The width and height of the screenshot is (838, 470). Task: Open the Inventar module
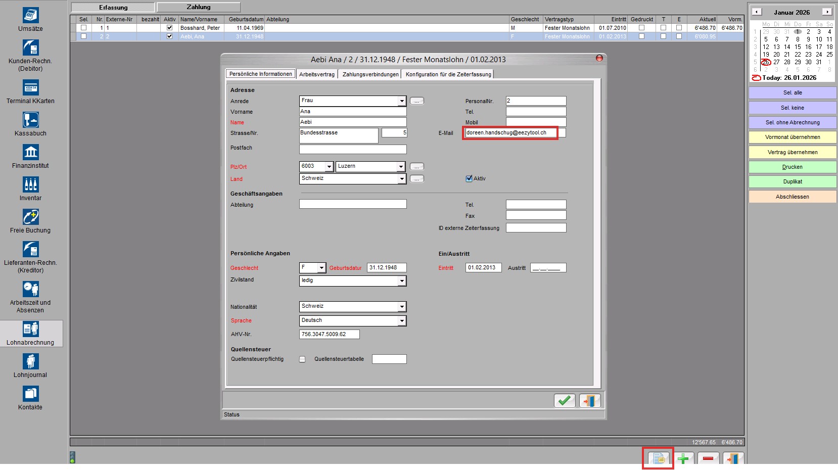pos(30,185)
